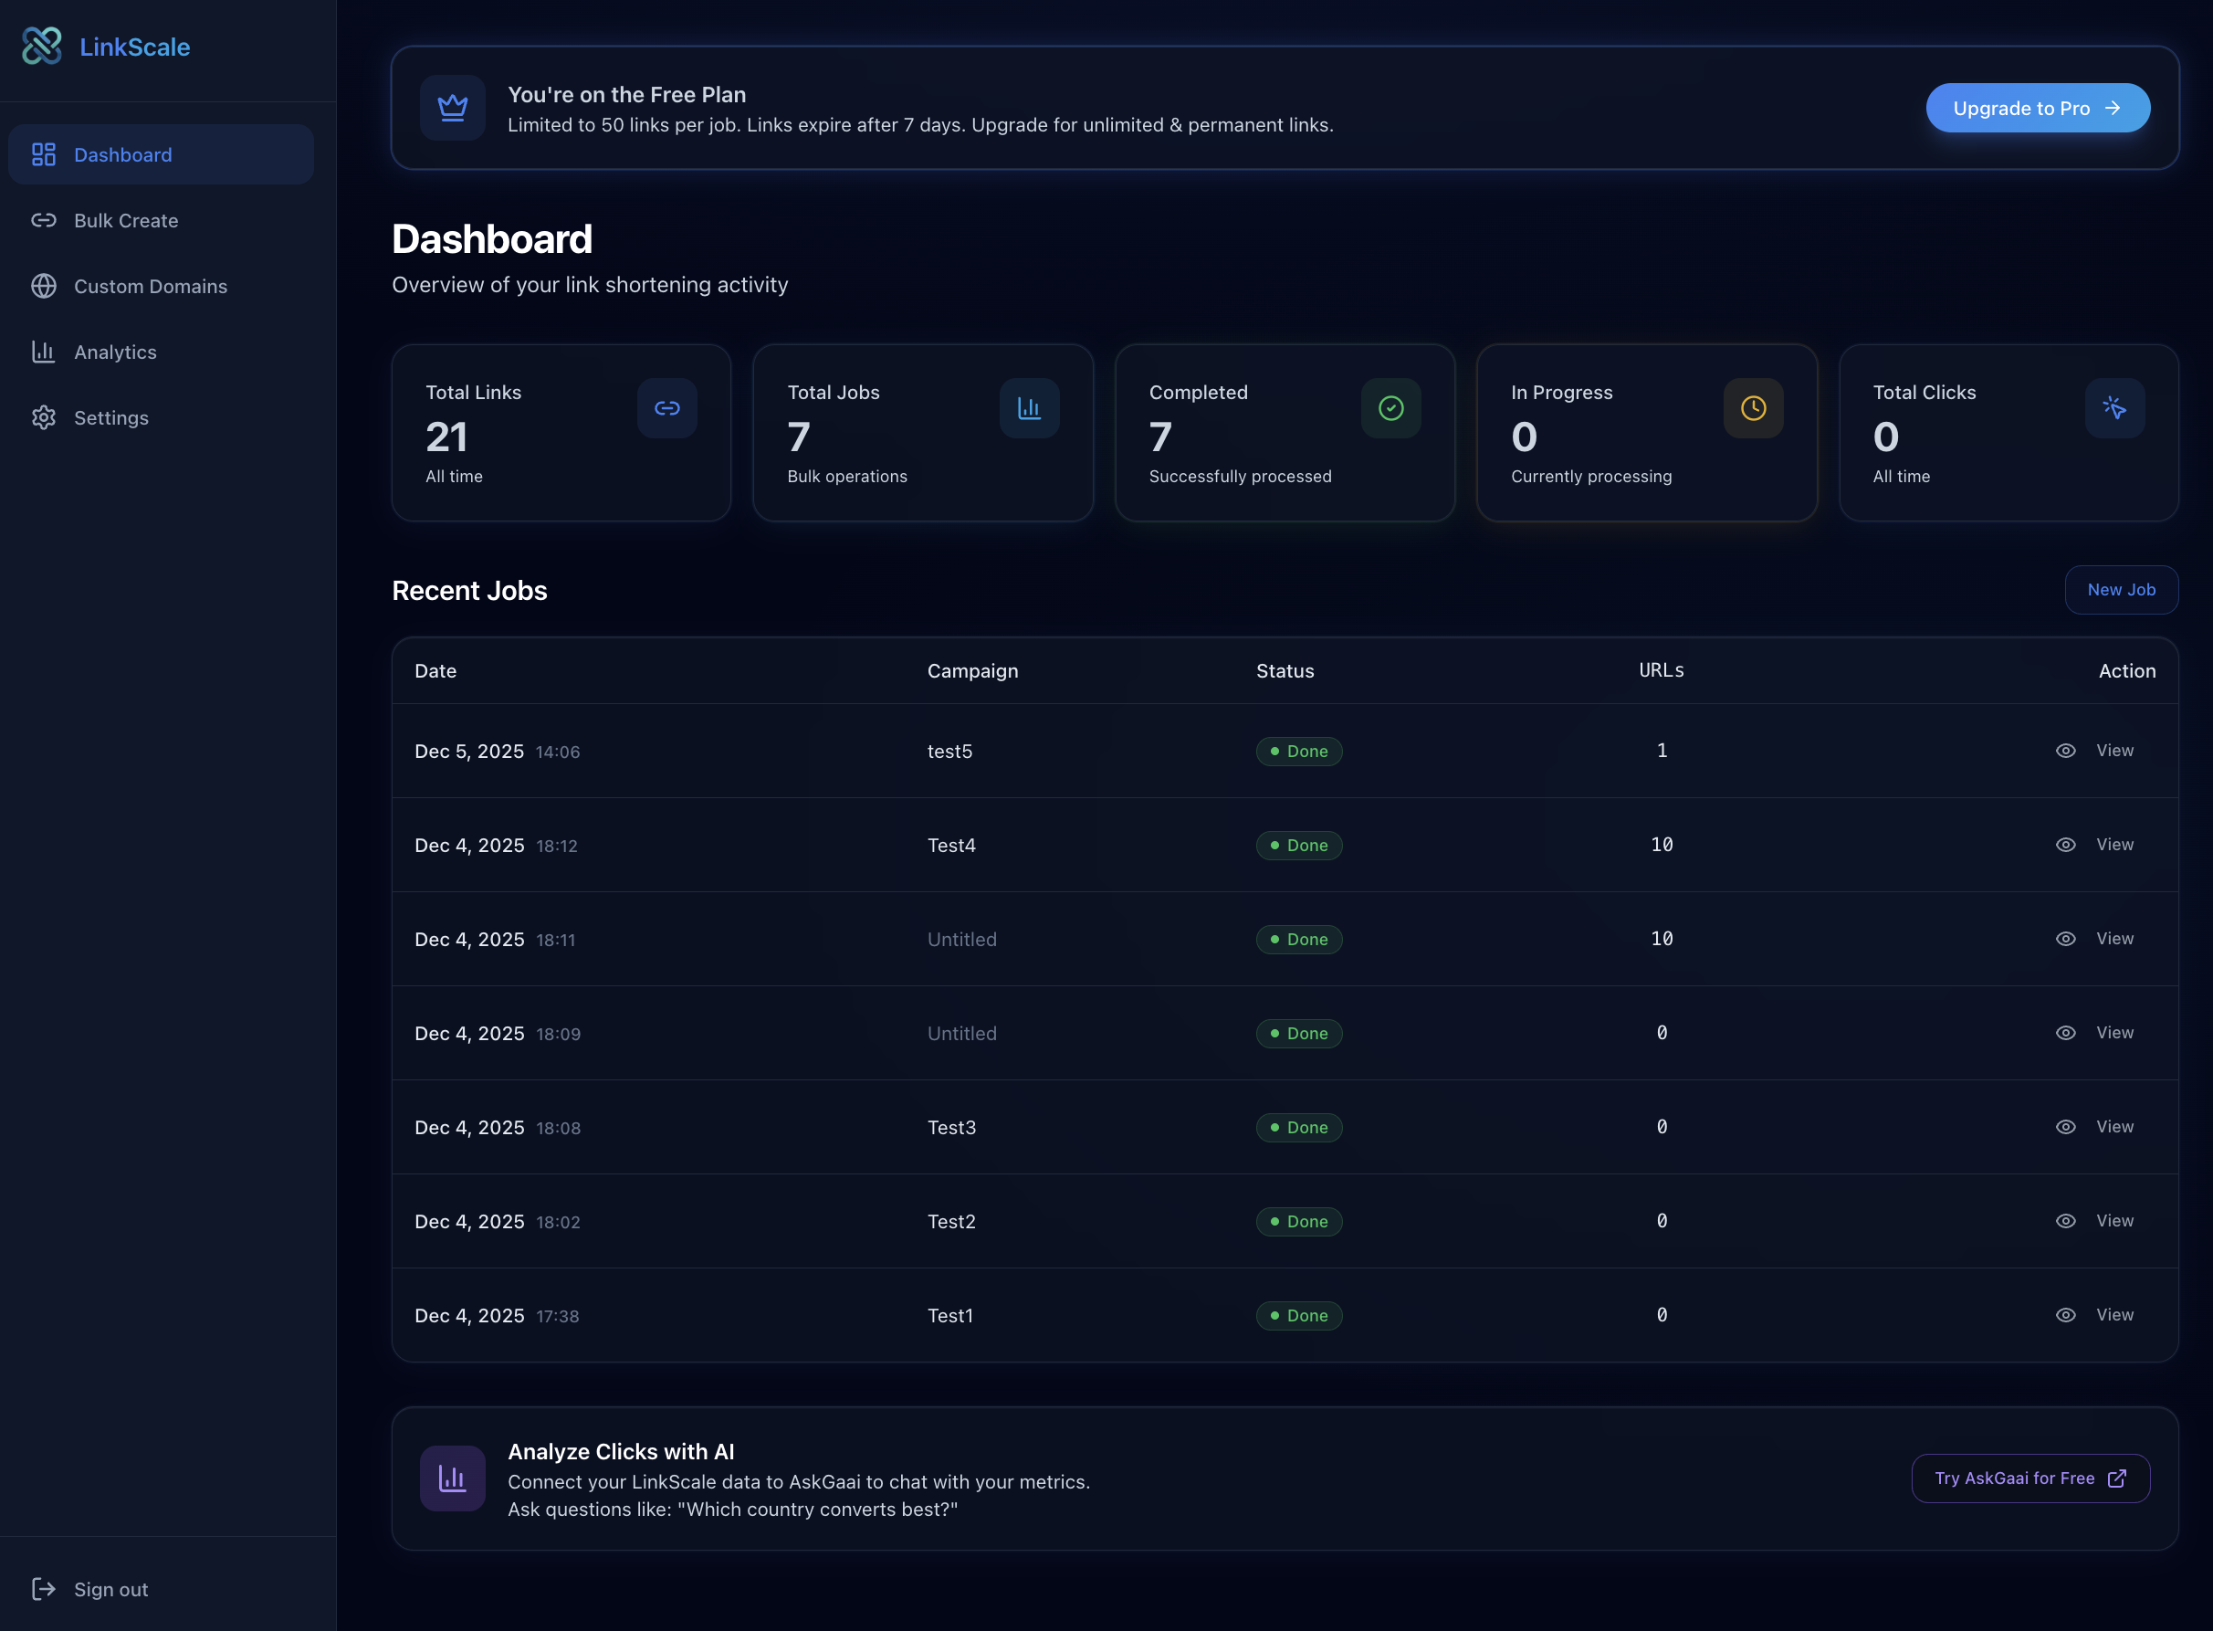Open Bulk Create in sidebar
Screen dimensions: 2213x1631
(125, 220)
